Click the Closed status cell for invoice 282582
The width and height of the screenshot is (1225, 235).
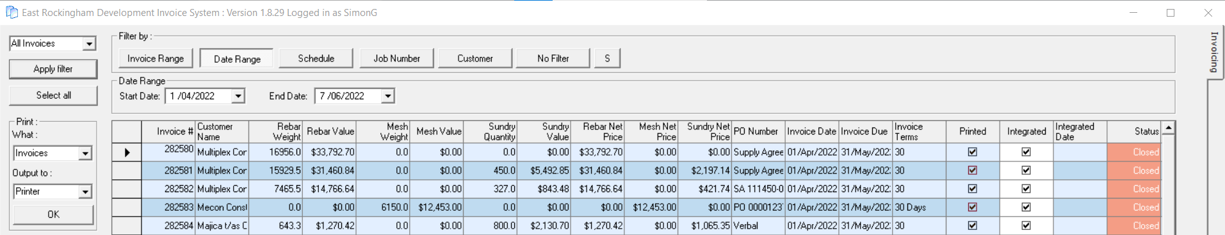pyautogui.click(x=1134, y=189)
